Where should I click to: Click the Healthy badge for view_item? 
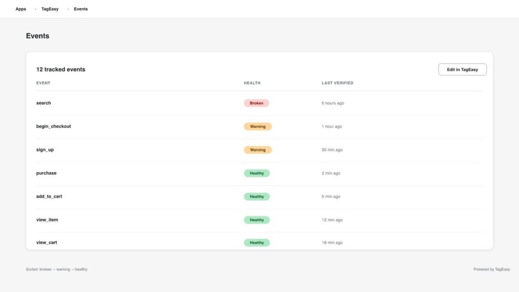[256, 220]
